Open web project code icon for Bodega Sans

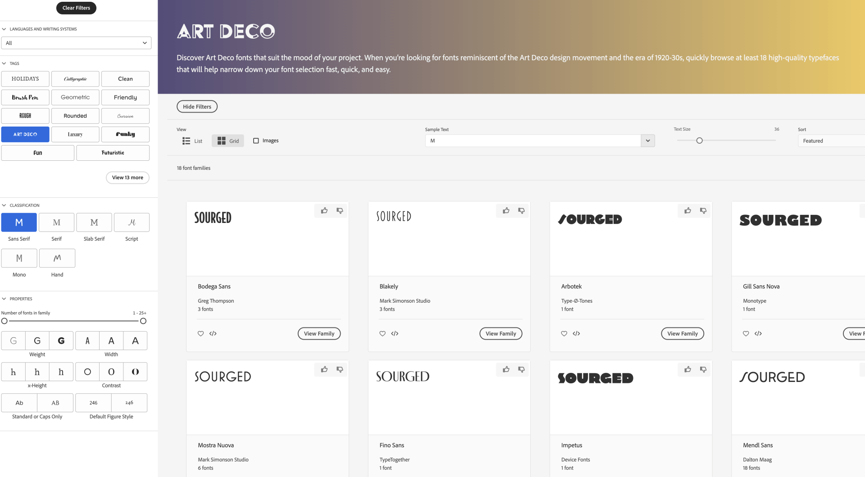point(213,334)
